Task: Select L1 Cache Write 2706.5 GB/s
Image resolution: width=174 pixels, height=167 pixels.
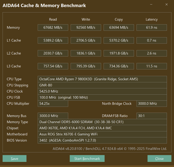Action: point(86,40)
